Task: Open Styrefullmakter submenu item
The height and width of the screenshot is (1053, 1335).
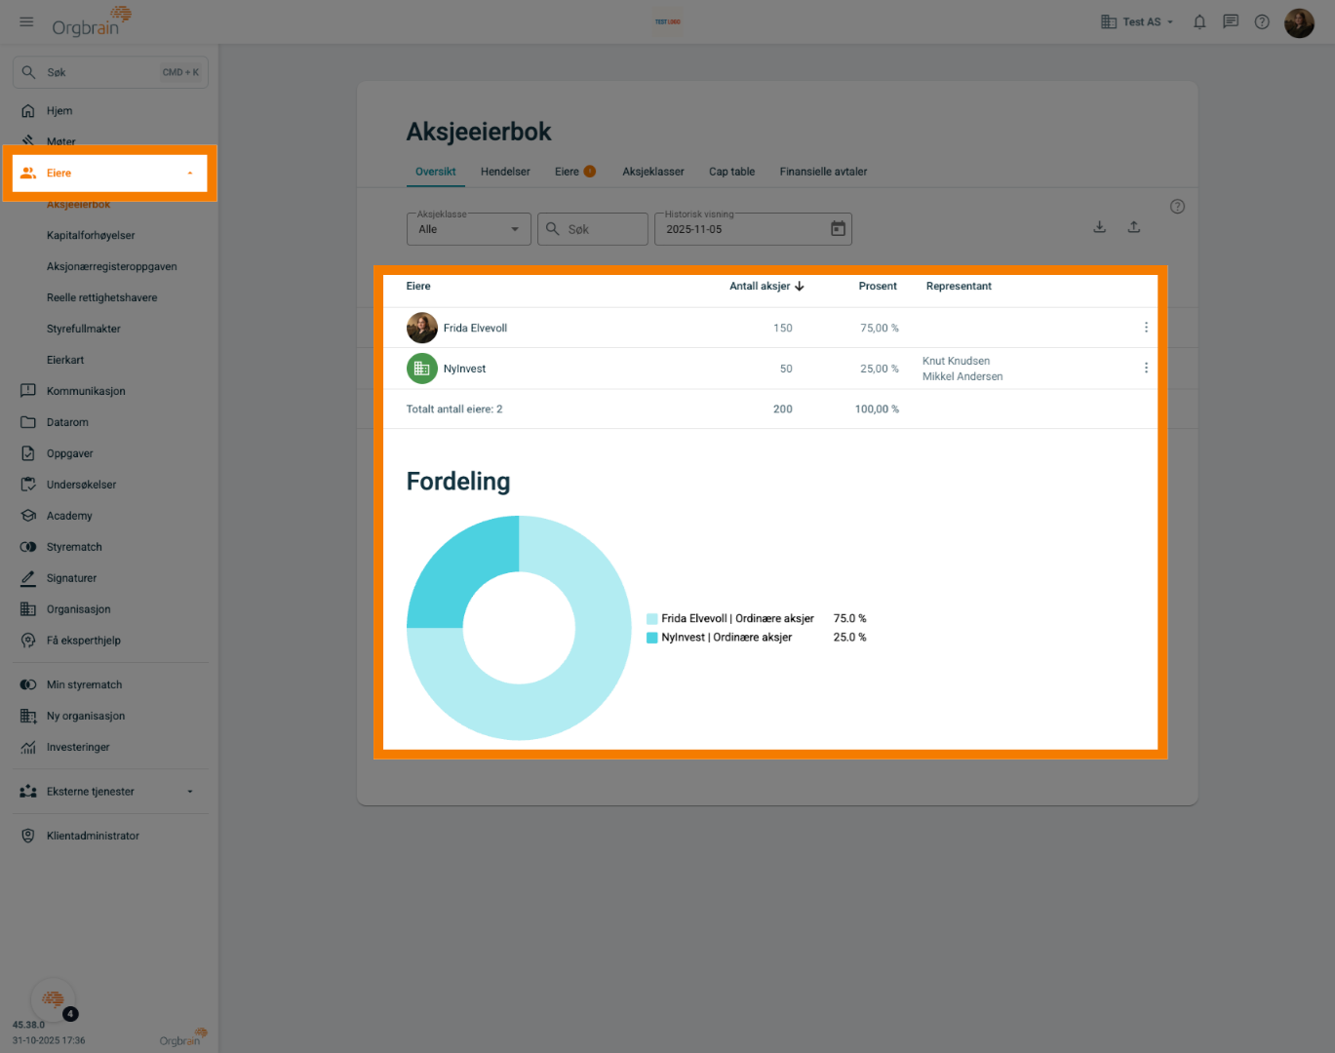Action: [x=84, y=329]
